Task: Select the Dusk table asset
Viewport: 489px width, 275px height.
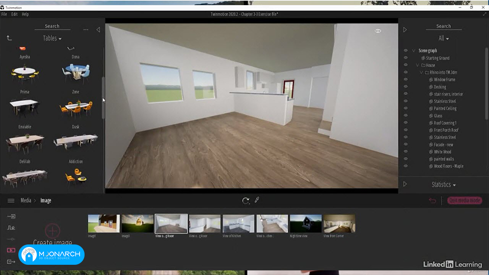Action: click(x=76, y=109)
